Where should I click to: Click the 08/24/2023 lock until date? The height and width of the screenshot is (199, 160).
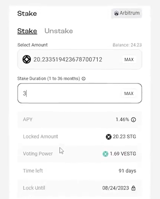coord(115,188)
